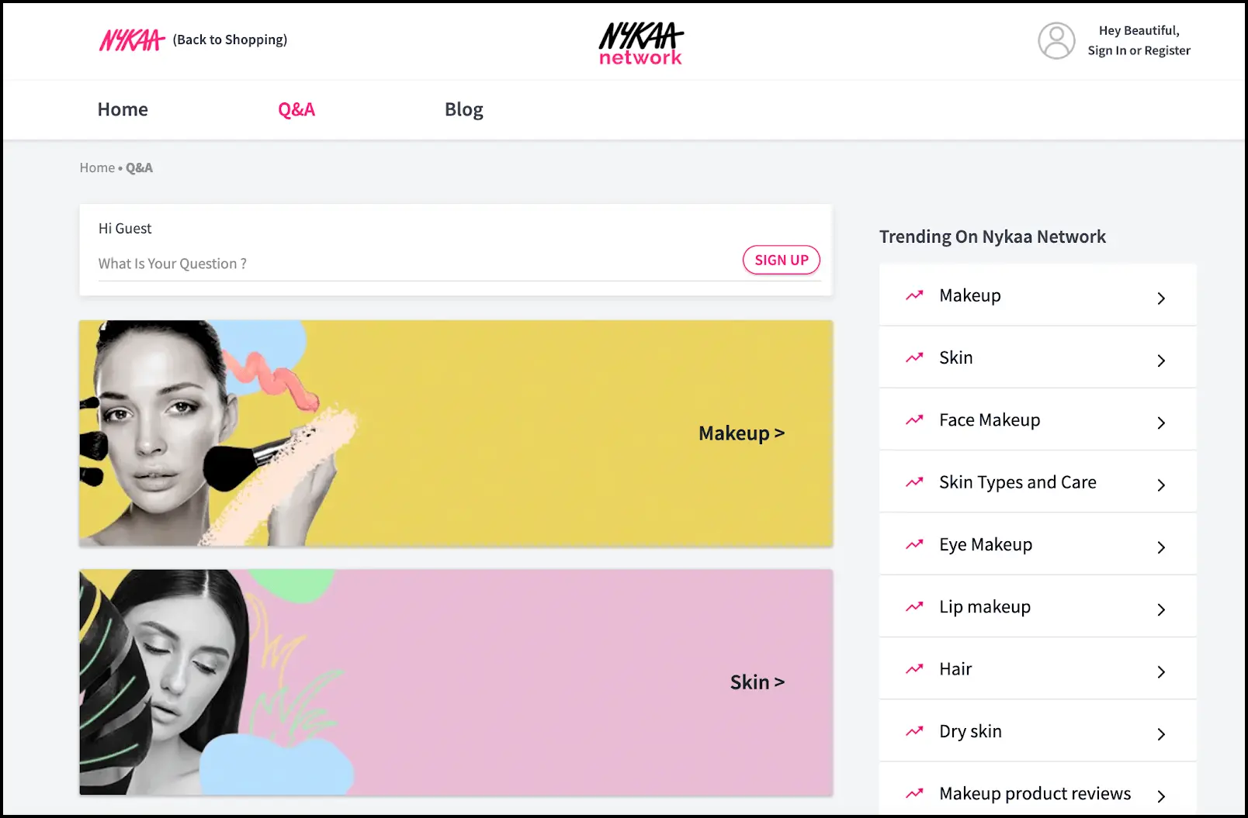This screenshot has width=1248, height=818.
Task: Open Lip makeup trending topic
Action: [985, 606]
